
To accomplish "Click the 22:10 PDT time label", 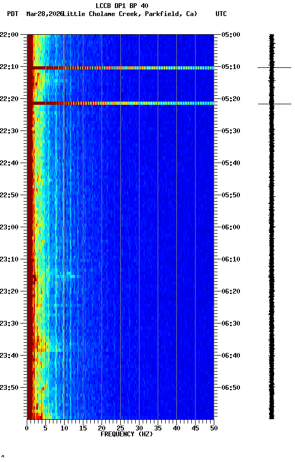I will click(x=9, y=67).
